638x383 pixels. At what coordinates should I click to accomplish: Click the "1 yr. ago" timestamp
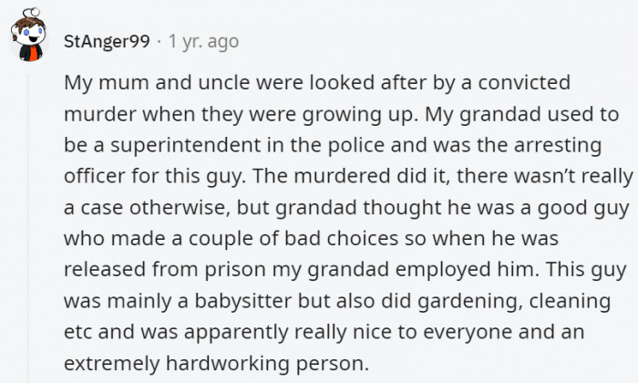[x=204, y=41]
